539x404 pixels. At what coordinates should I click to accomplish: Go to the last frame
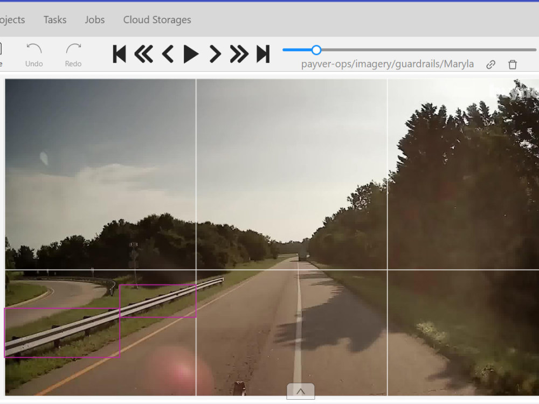[263, 54]
